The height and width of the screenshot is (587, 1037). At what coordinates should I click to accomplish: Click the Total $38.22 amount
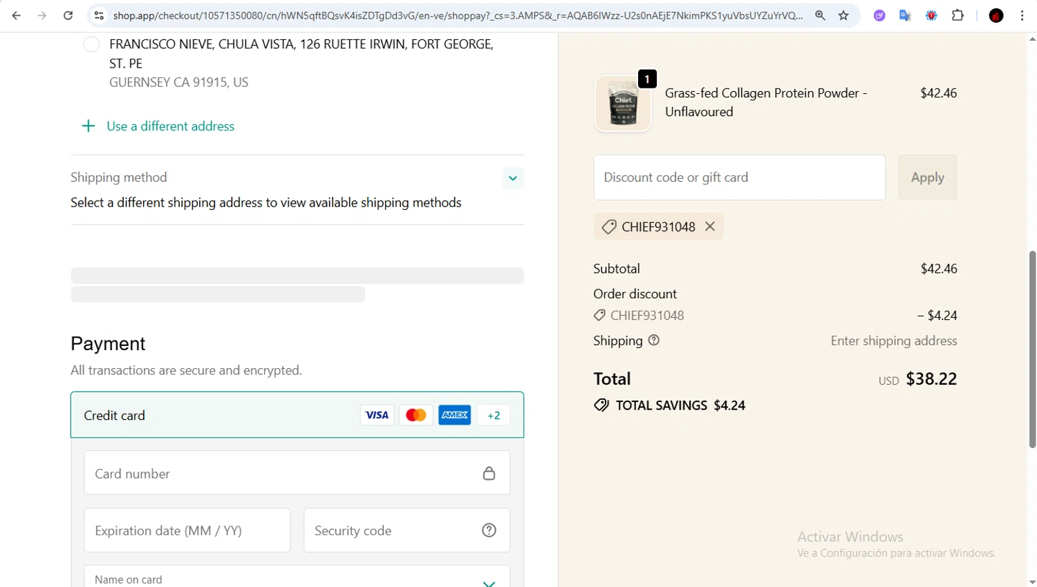pos(931,378)
